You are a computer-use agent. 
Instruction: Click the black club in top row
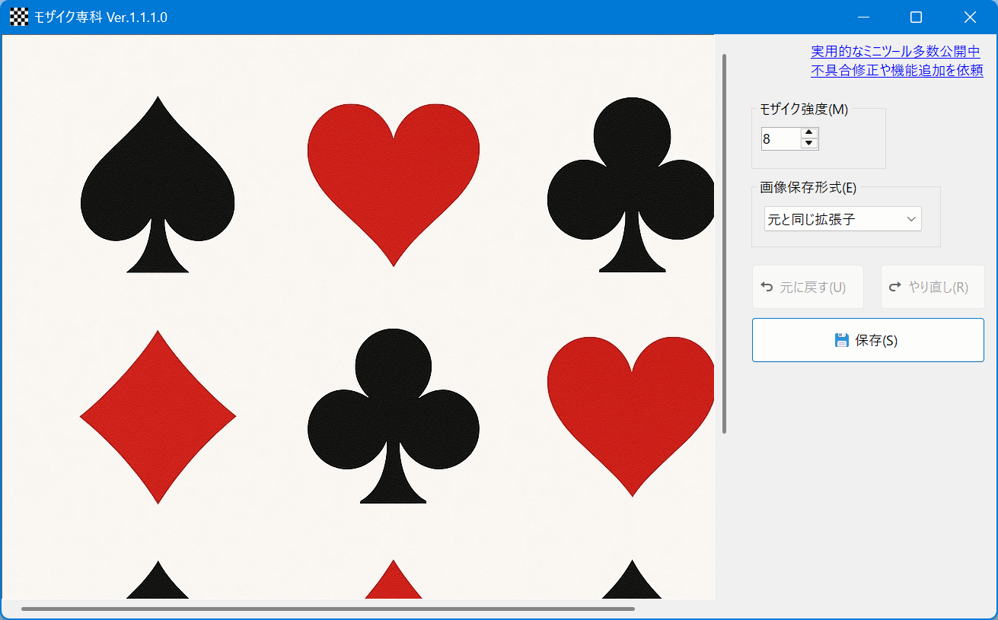(631, 184)
